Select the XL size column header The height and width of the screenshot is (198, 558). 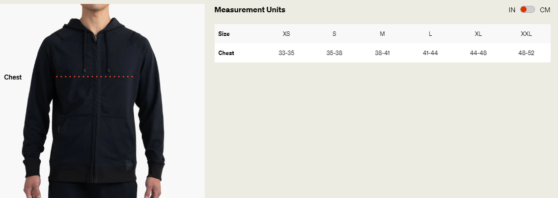pyautogui.click(x=478, y=34)
